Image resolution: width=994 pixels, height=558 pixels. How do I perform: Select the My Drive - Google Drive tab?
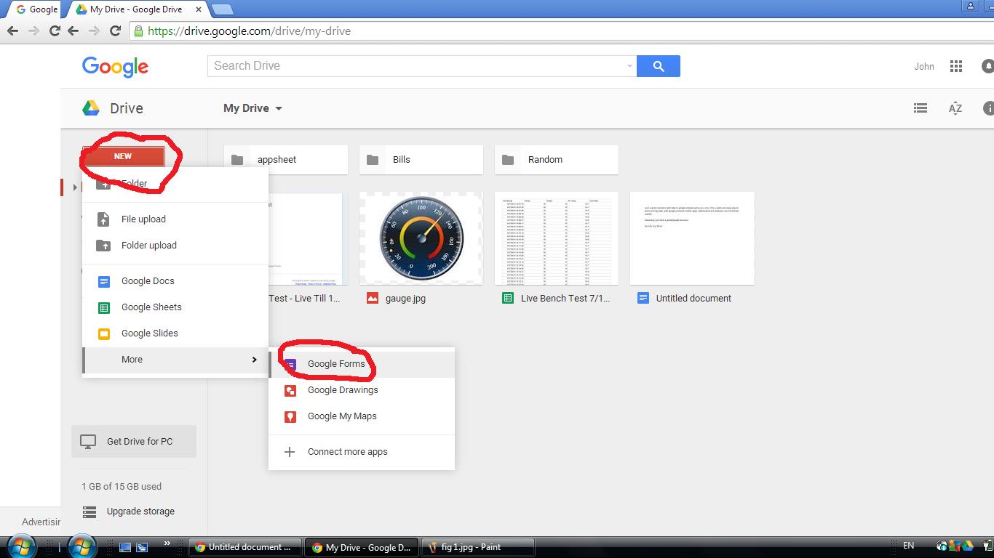(136, 9)
